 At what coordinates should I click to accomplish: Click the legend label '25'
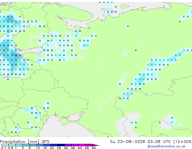(x=59, y=148)
